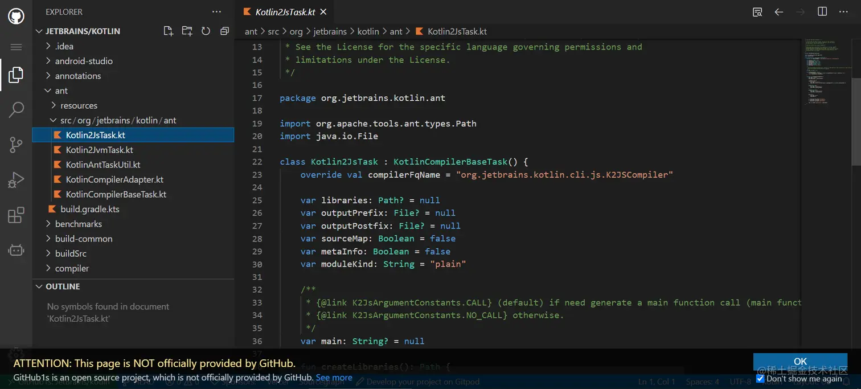Image resolution: width=861 pixels, height=389 pixels.
Task: Click the import java.io.File line
Action: click(329, 136)
